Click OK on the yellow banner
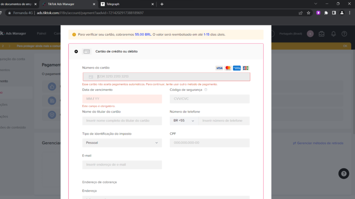 click(345, 46)
